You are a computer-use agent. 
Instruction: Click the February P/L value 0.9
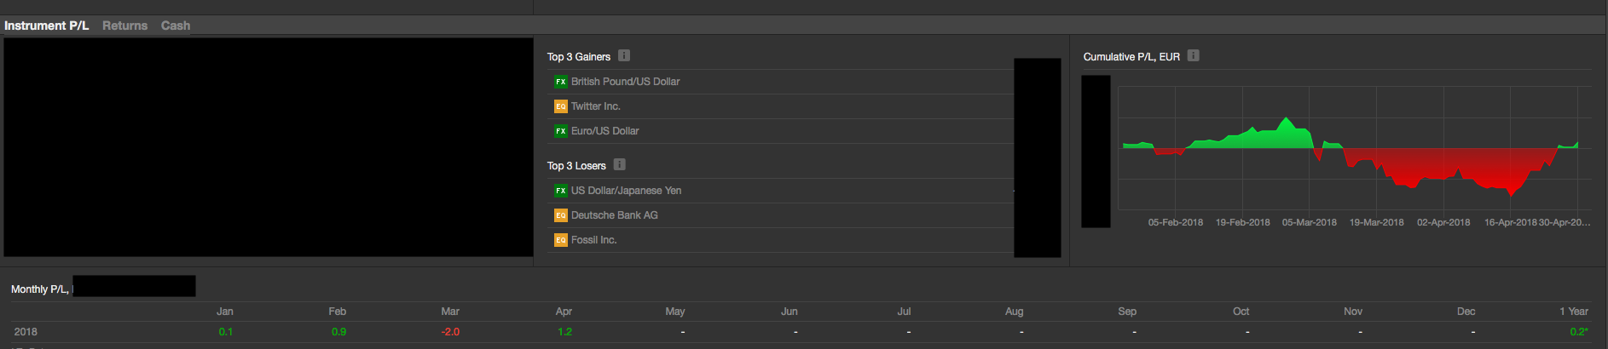click(x=338, y=332)
